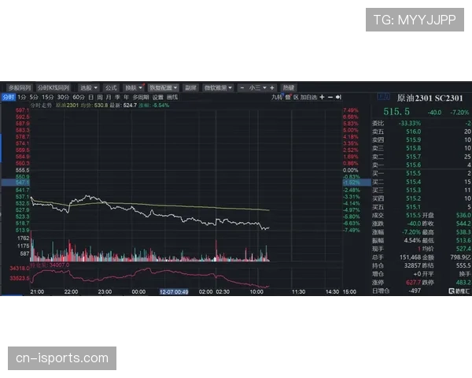The width and height of the screenshot is (472, 378).
Task: Toggle the 叠 overlay icon
Action: tap(288, 97)
